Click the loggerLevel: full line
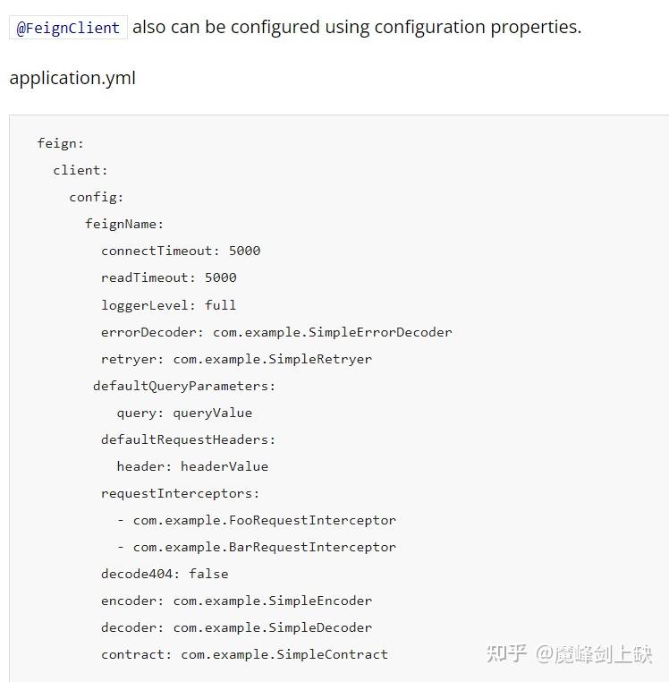Viewport: 669px width, 682px height. pyautogui.click(x=168, y=304)
